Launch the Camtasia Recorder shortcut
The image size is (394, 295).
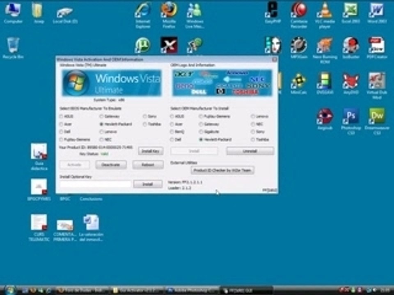(299, 15)
